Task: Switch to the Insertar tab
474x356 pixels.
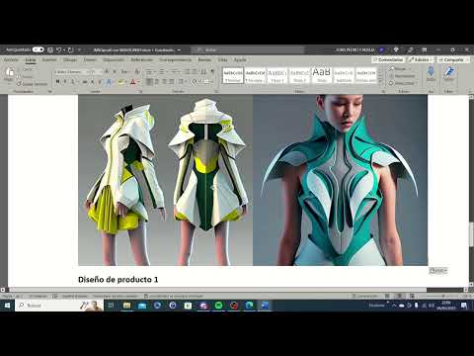Action: coord(49,59)
